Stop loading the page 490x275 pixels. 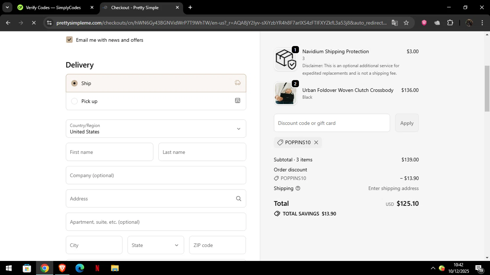[34, 23]
